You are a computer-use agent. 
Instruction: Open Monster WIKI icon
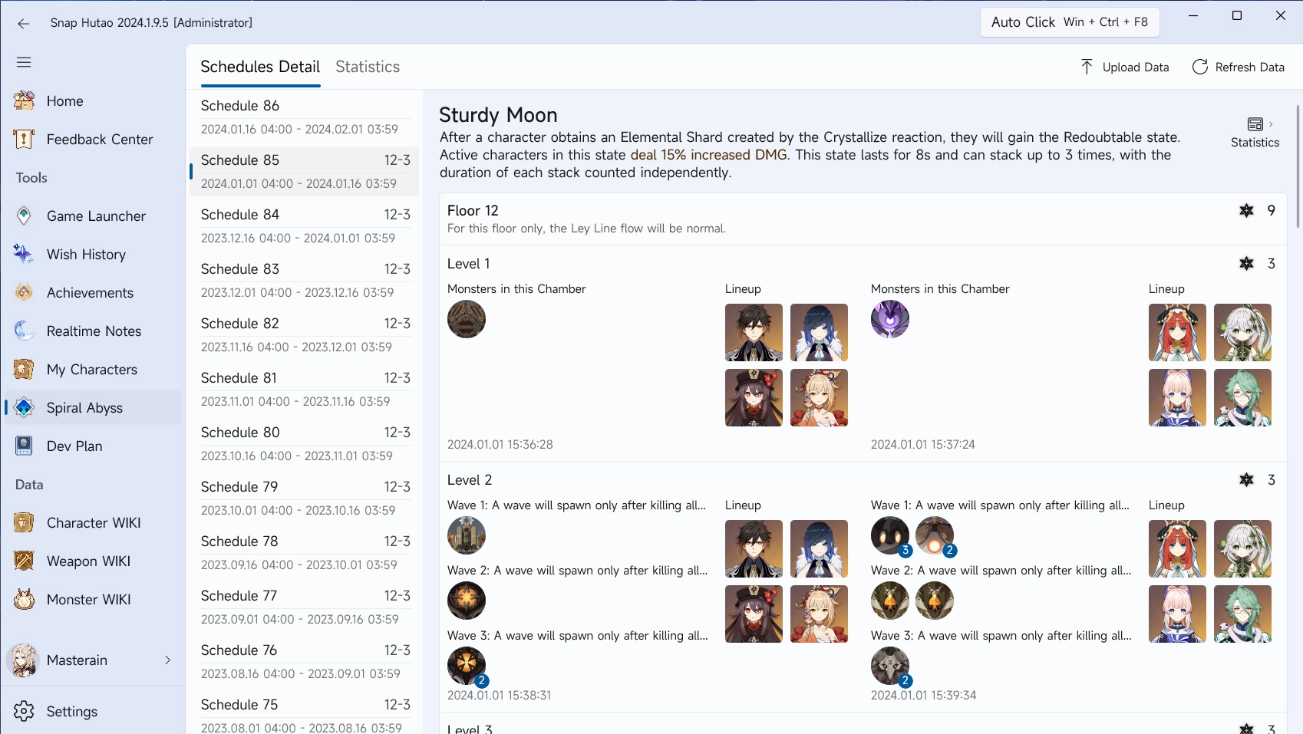(24, 599)
